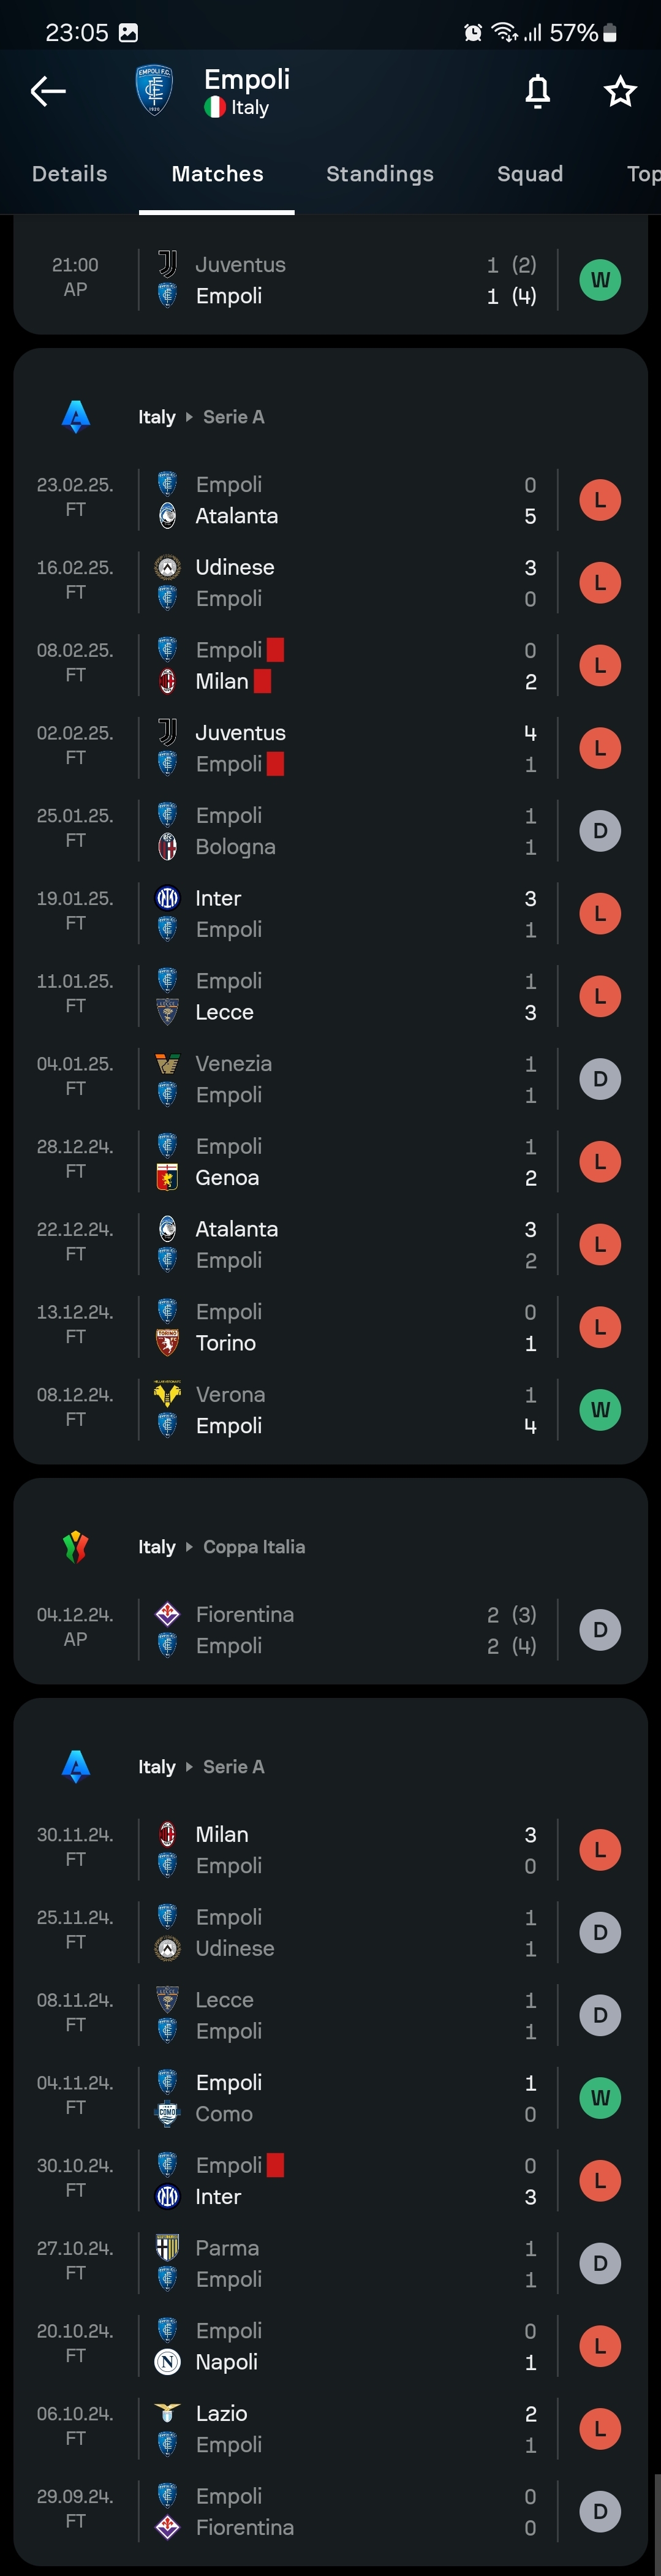Open the Squad tab

(530, 174)
